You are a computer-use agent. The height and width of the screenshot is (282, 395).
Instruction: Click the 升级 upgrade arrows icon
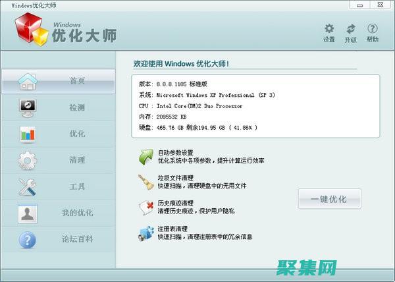click(351, 29)
